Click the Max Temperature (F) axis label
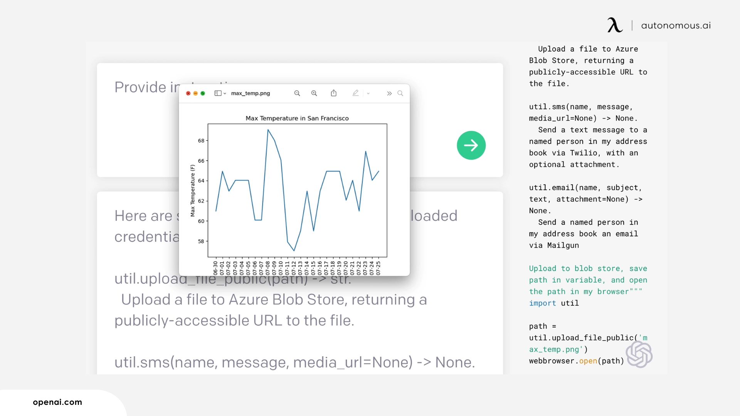Viewport: 740px width, 416px height. click(193, 191)
